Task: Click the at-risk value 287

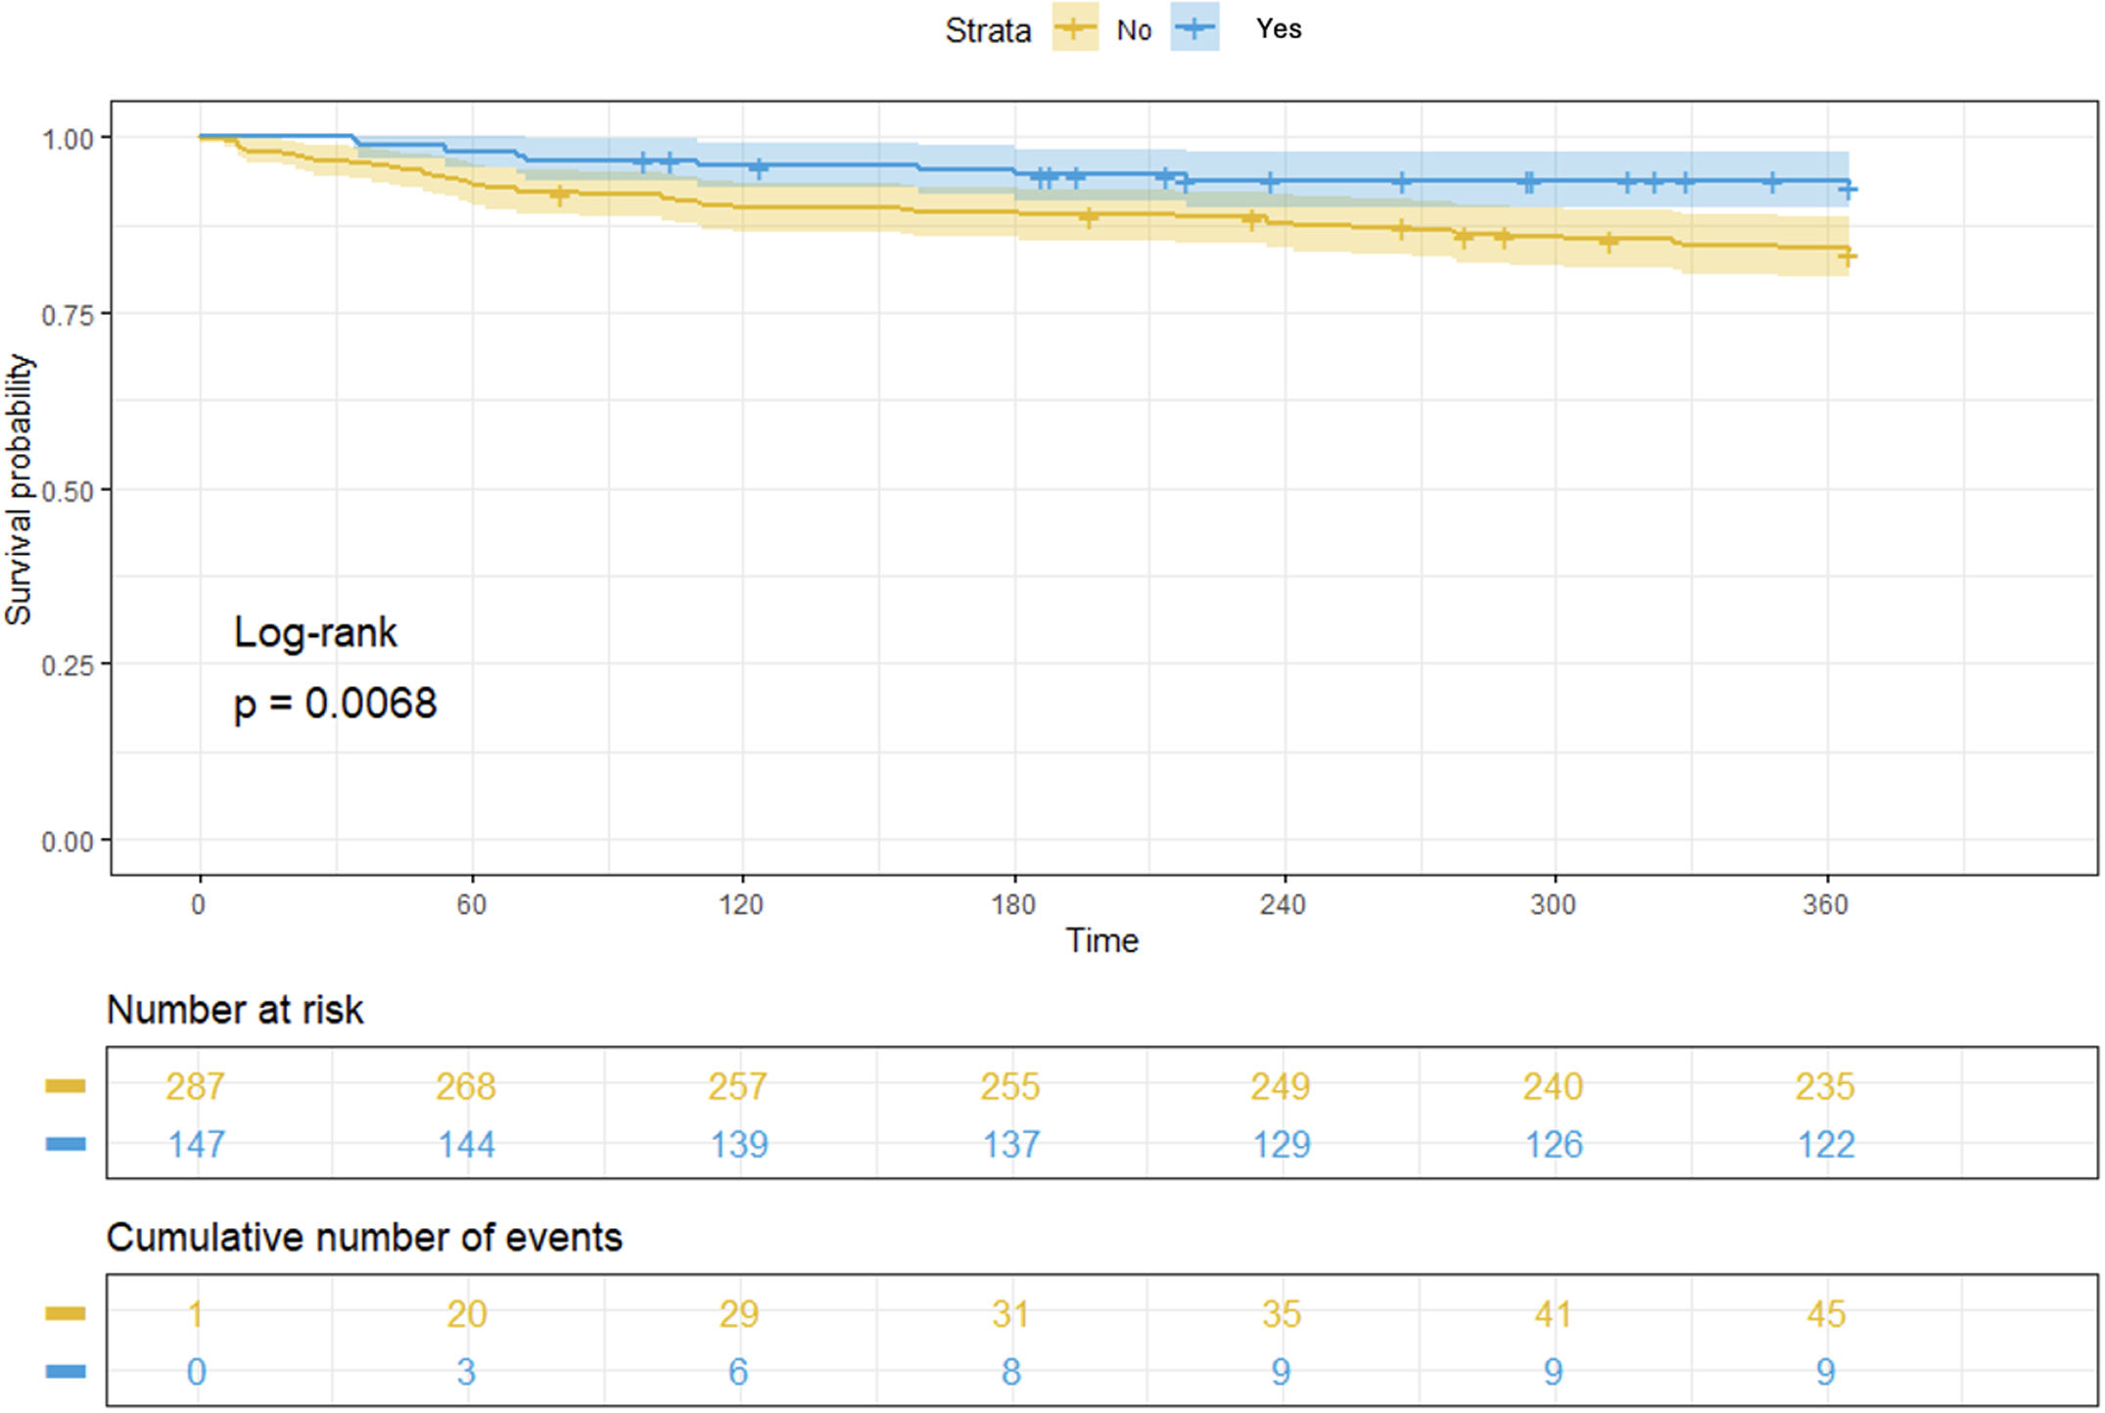Action: 195,1087
